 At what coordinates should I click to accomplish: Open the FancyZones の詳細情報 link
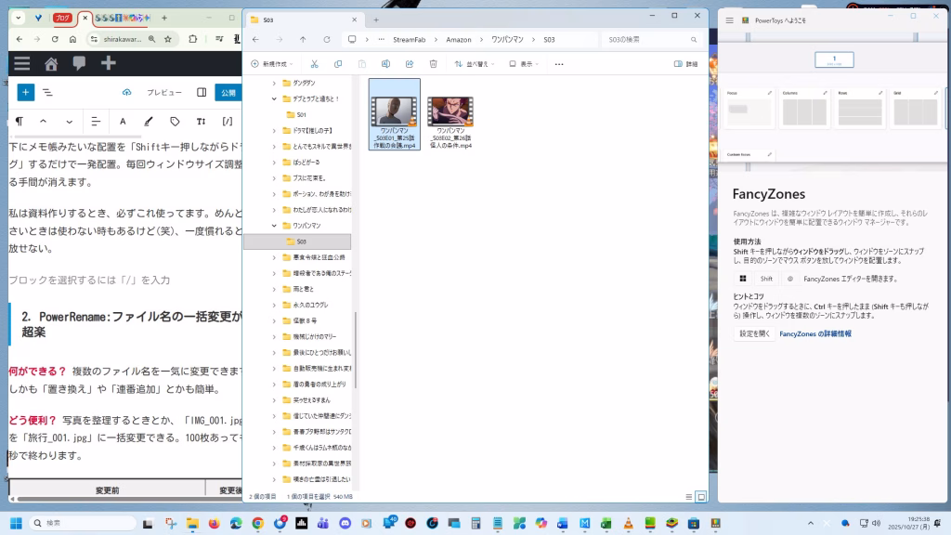pos(814,333)
